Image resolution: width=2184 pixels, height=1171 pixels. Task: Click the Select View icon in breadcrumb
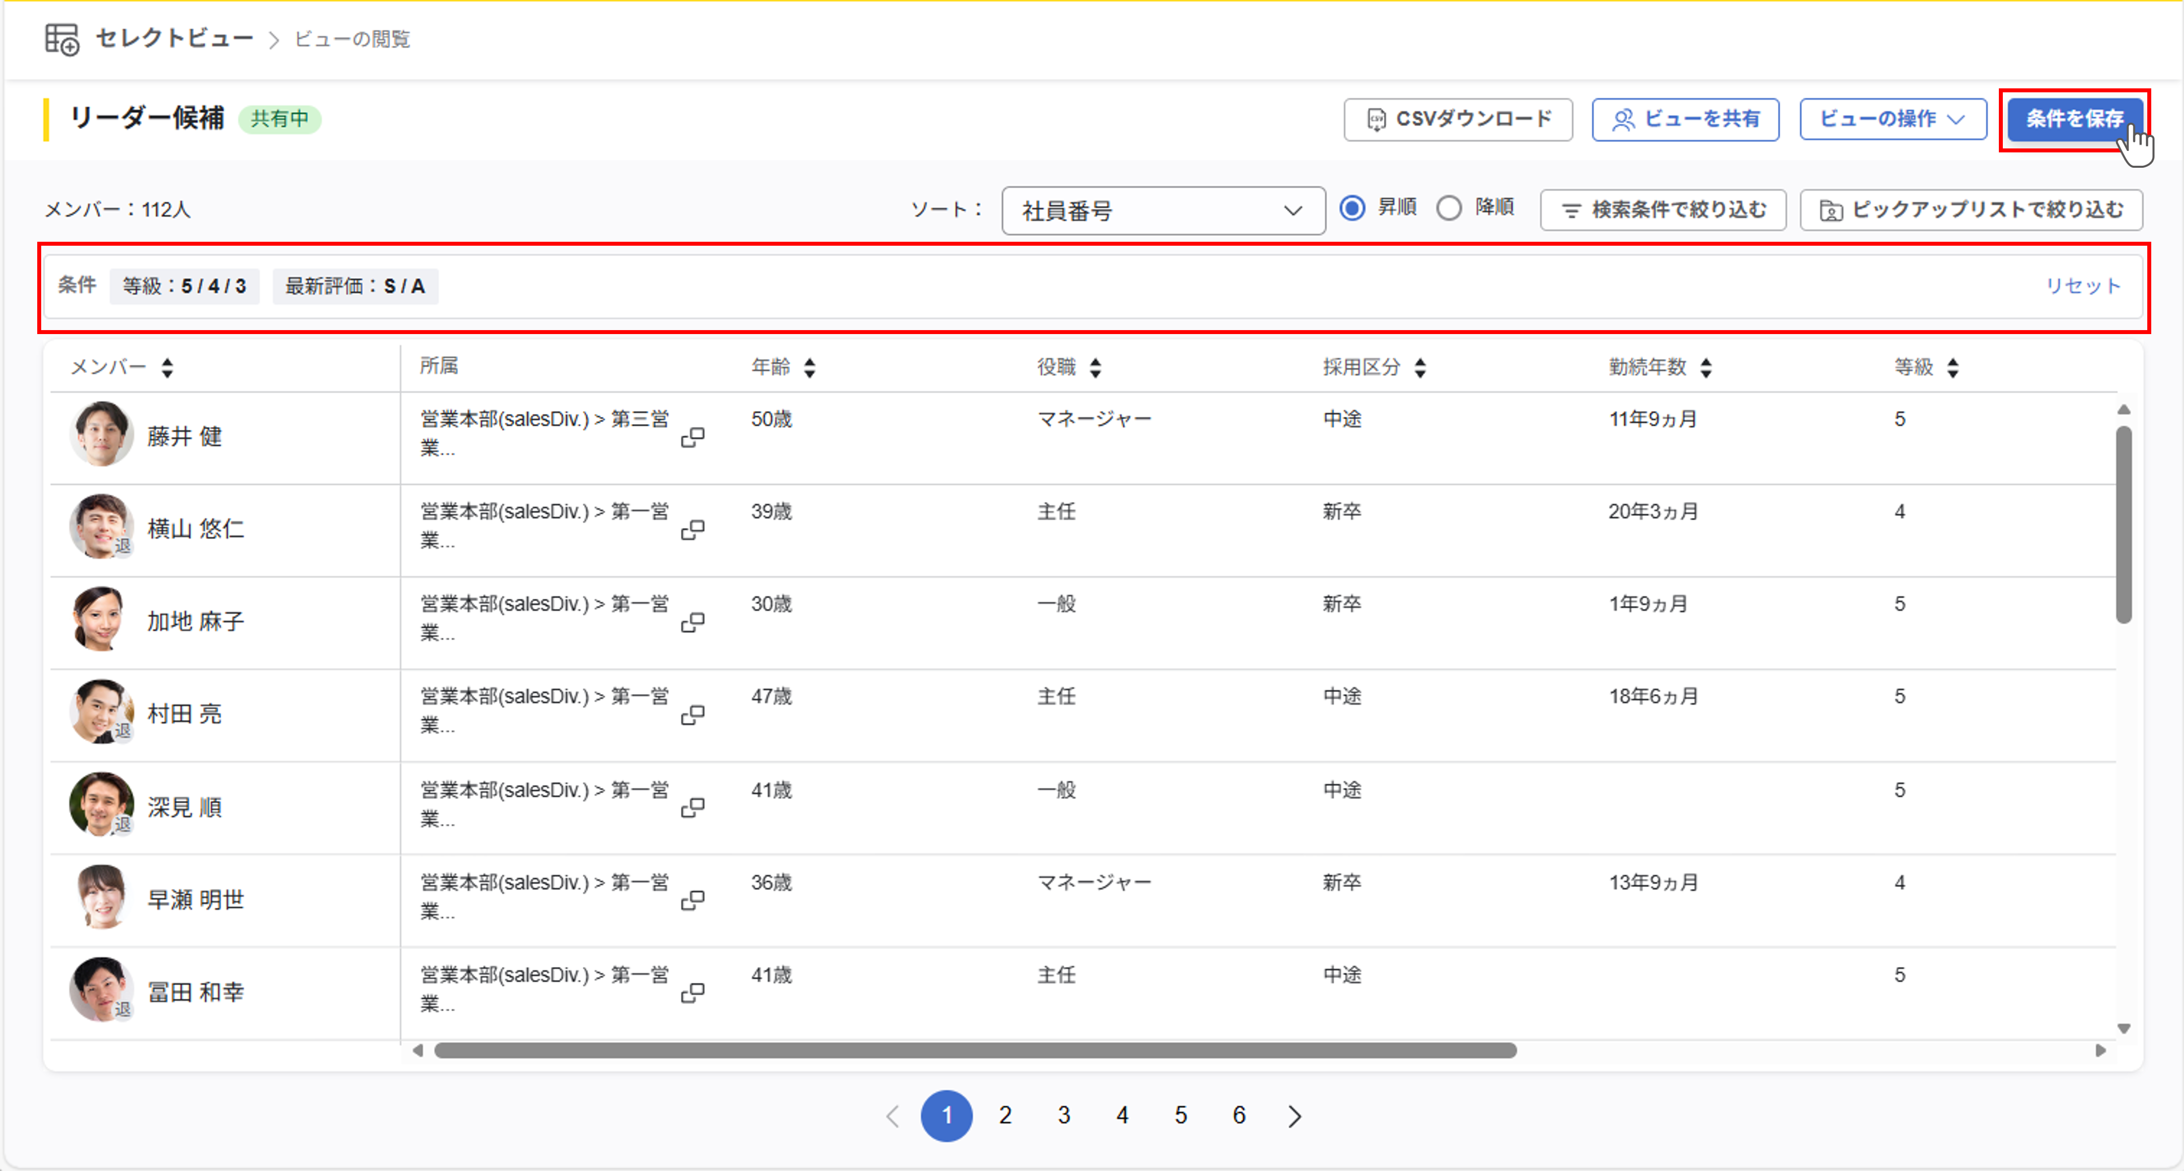pos(62,39)
